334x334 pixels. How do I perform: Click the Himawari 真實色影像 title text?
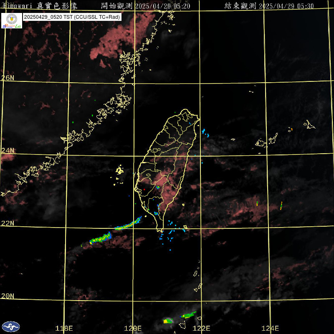coord(40,5)
